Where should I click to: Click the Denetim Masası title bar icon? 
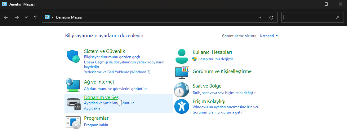point(4,4)
